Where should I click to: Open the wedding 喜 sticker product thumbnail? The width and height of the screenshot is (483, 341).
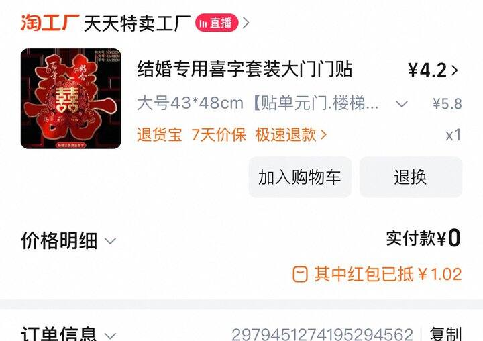coord(70,99)
